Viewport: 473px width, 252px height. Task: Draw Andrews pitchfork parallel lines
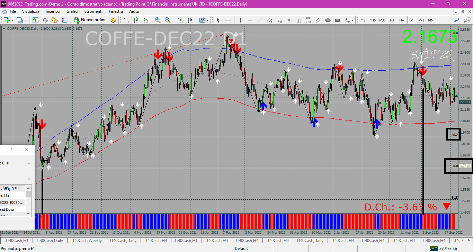[x=318, y=20]
